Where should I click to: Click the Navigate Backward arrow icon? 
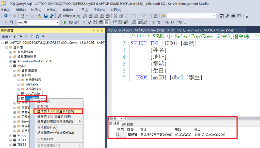[6, 16]
